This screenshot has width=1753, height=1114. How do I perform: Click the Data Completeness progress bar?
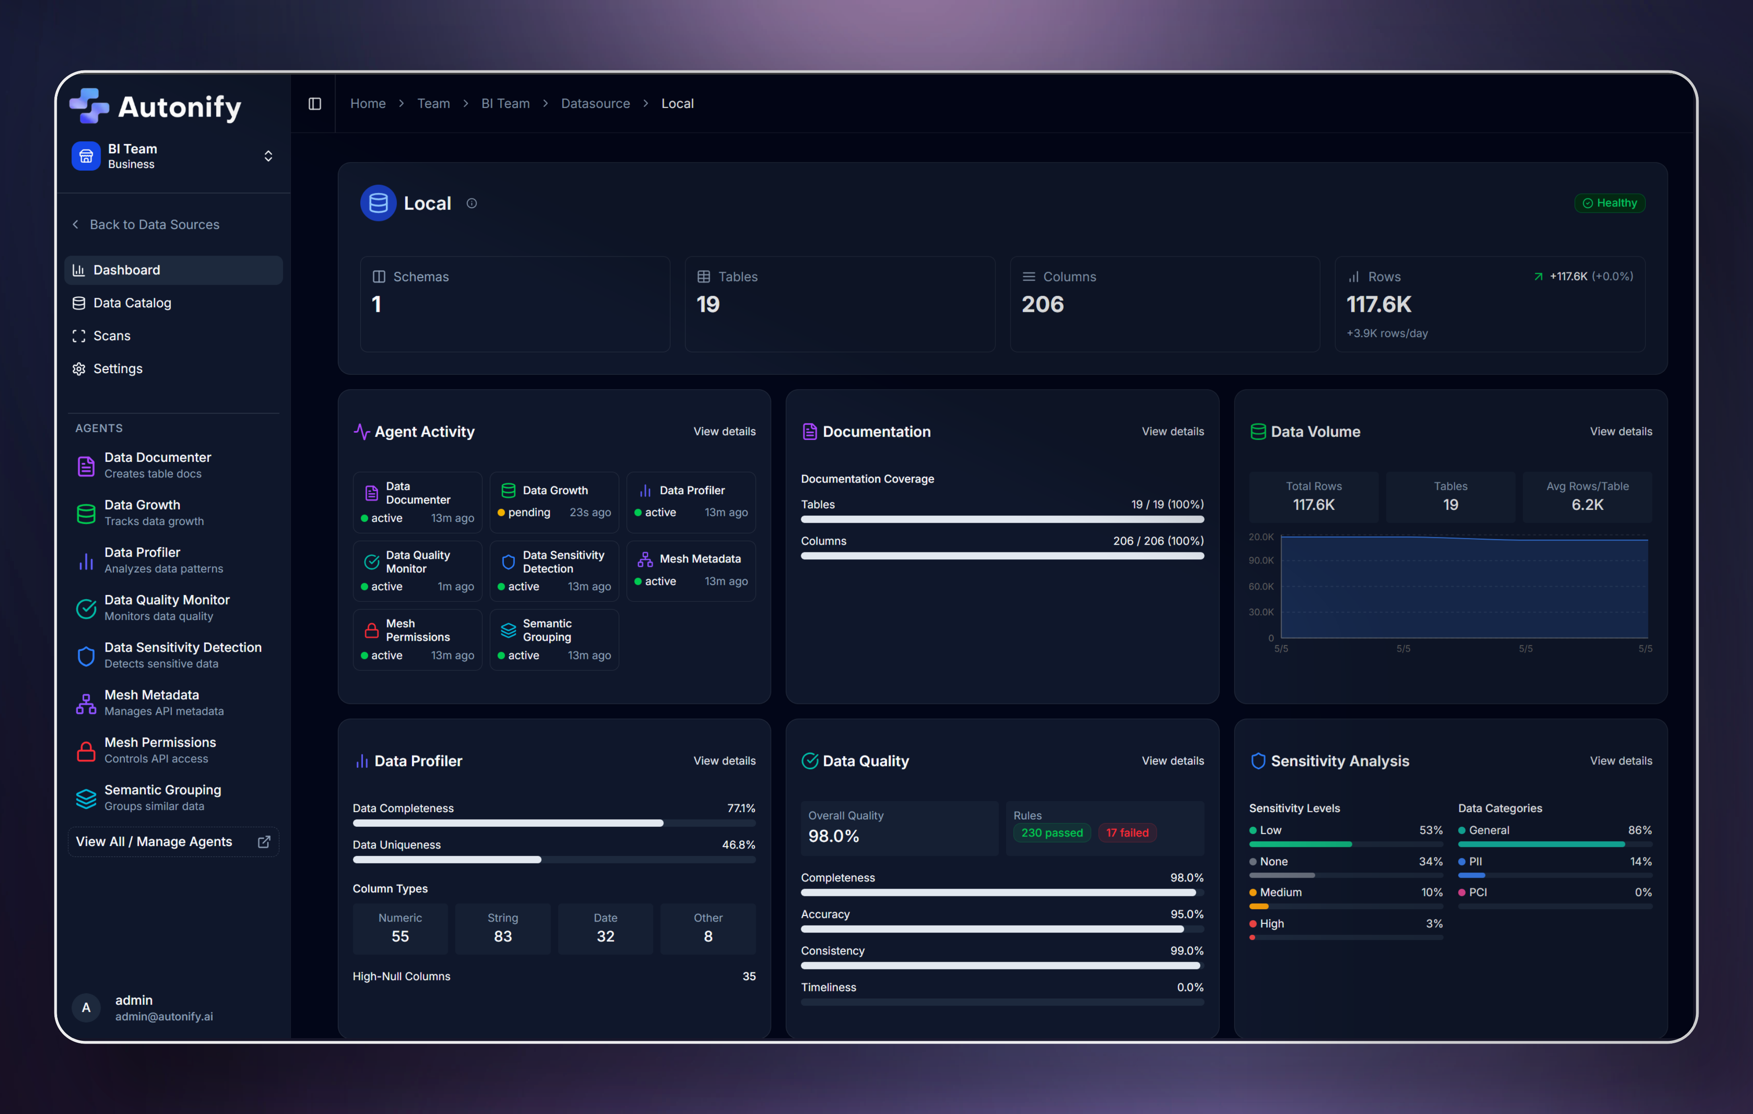[553, 824]
